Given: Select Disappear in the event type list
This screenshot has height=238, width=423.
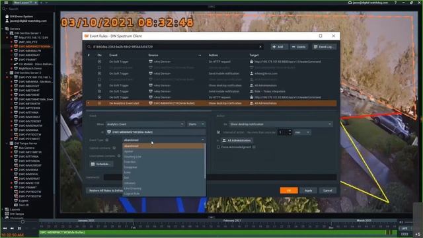Looking at the screenshot, I should (163, 167).
